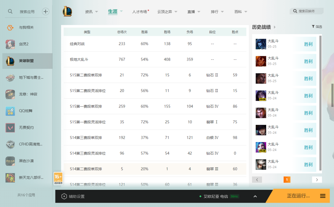Expand the 百科 dropdown menu
This screenshot has width=334, height=207.
(x=246, y=12)
